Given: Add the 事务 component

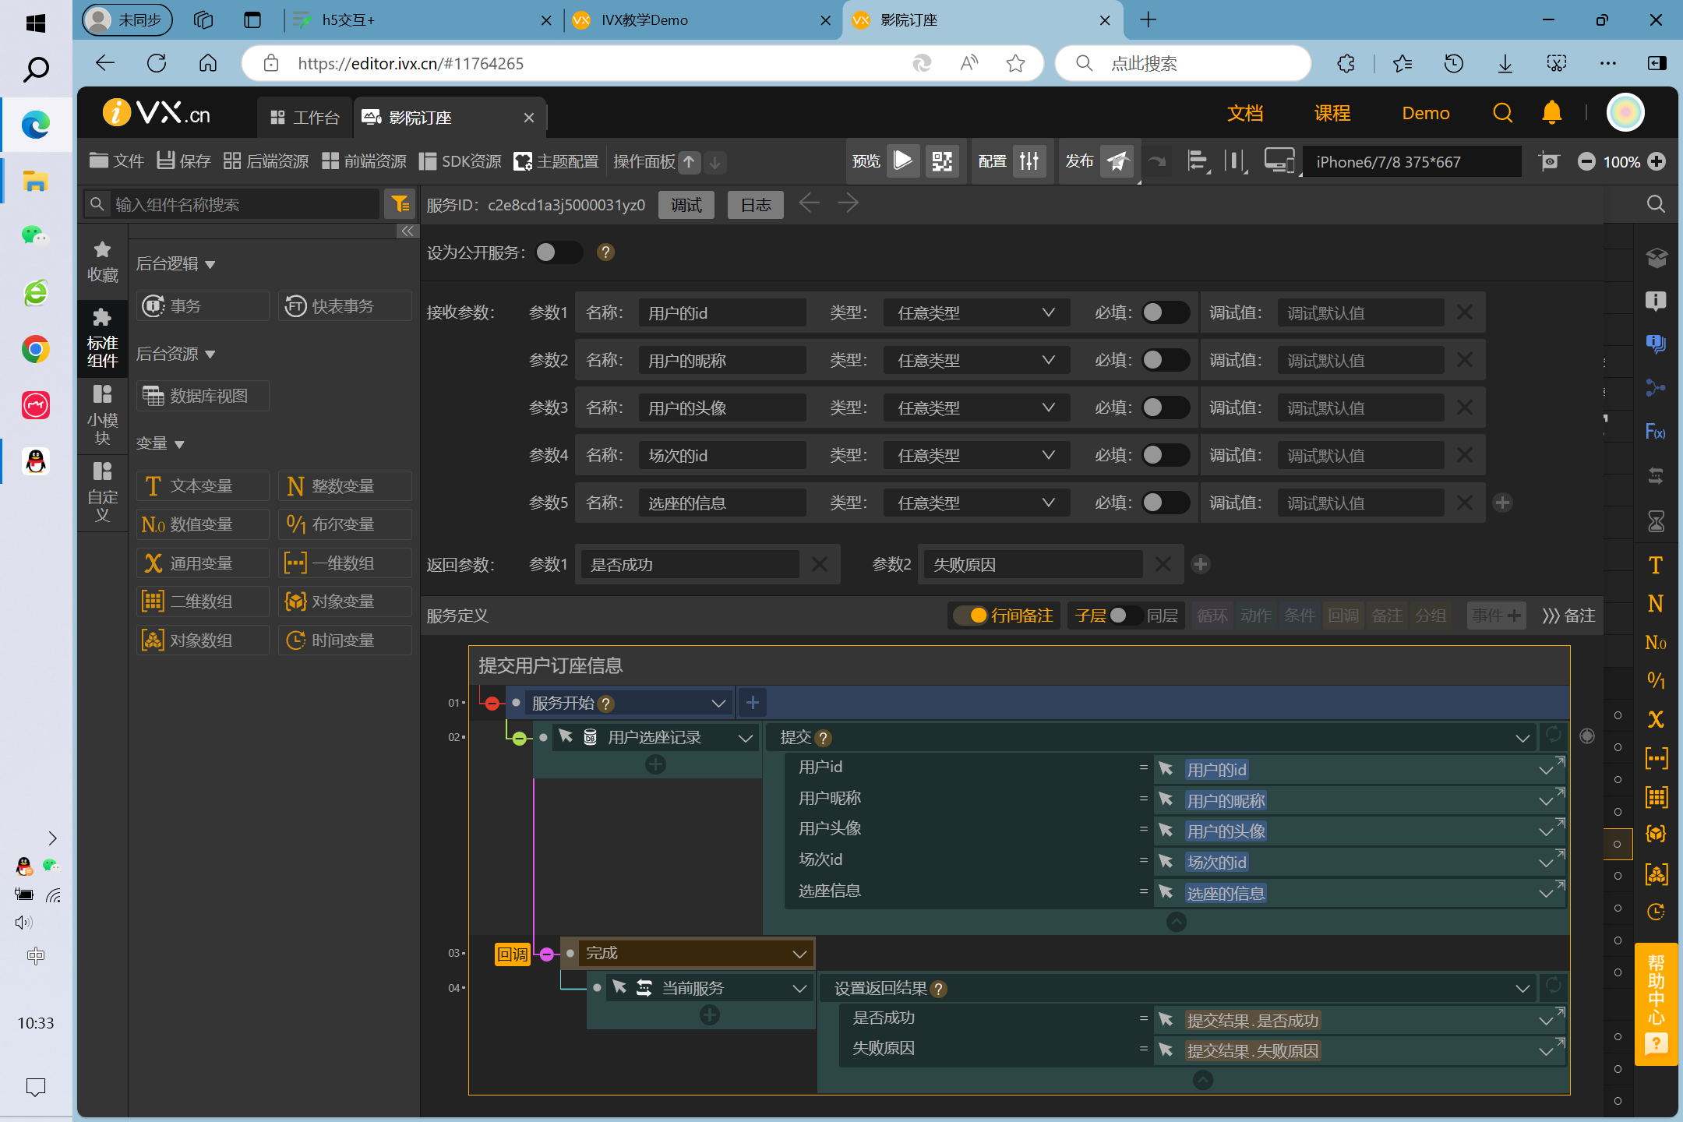Looking at the screenshot, I should pos(203,306).
